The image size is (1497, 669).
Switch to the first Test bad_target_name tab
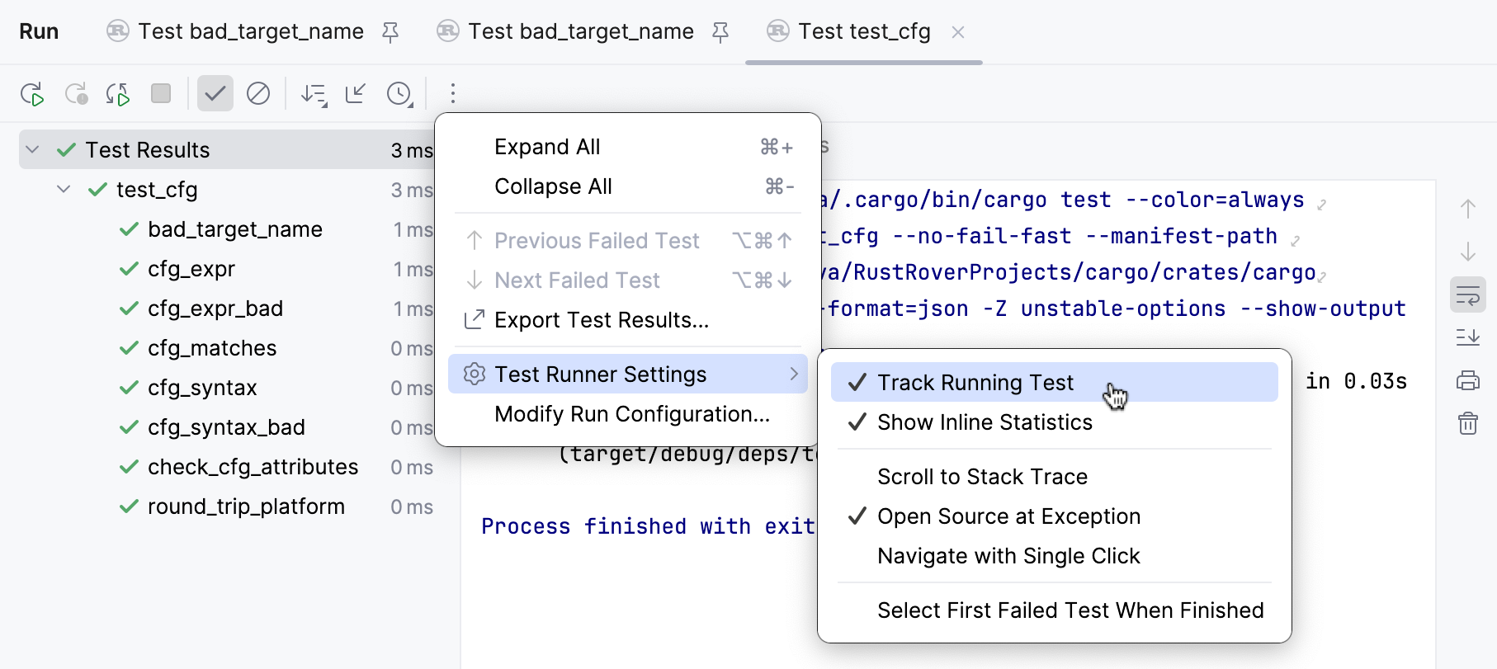[x=249, y=31]
